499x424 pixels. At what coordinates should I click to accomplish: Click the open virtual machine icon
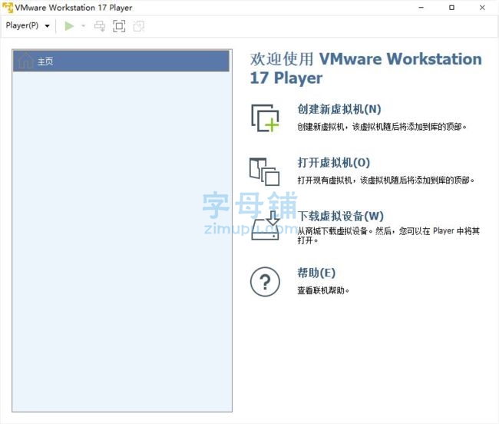[x=264, y=171]
